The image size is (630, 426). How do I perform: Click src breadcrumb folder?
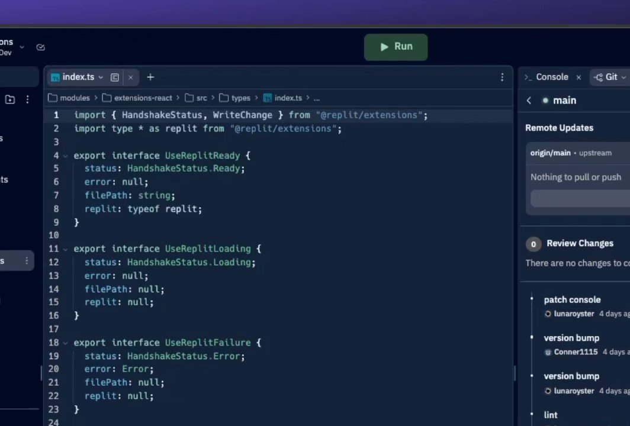(x=196, y=98)
